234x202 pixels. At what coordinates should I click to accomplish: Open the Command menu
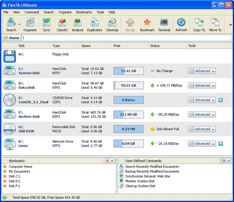[x=31, y=12]
